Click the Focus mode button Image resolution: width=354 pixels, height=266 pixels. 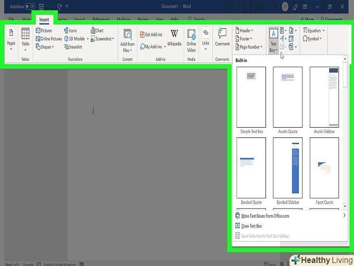coord(270,264)
